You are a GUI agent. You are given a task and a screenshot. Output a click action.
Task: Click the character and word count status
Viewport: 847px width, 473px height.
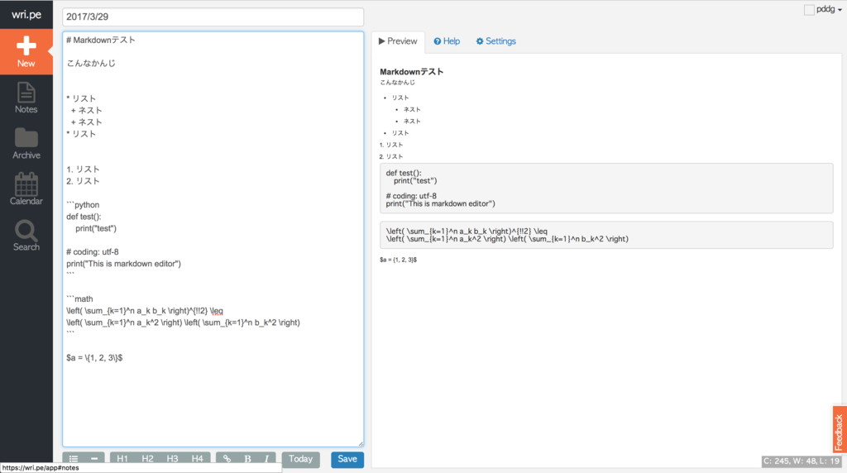tap(802, 461)
